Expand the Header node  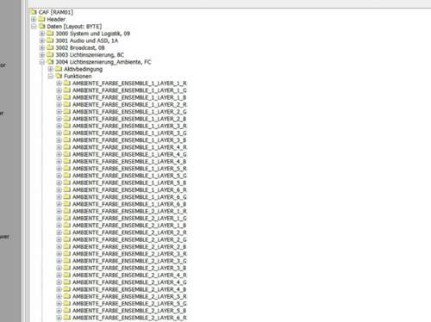34,19
